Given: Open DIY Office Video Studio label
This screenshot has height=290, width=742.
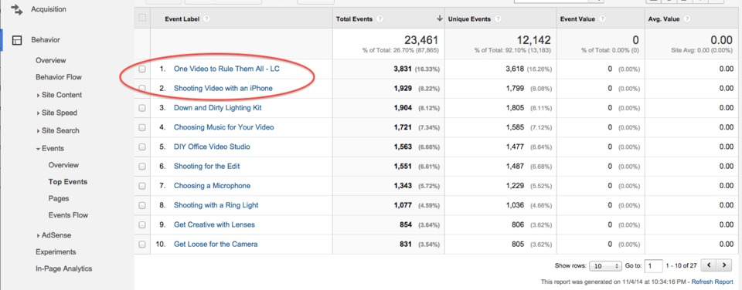Looking at the screenshot, I should [x=212, y=147].
